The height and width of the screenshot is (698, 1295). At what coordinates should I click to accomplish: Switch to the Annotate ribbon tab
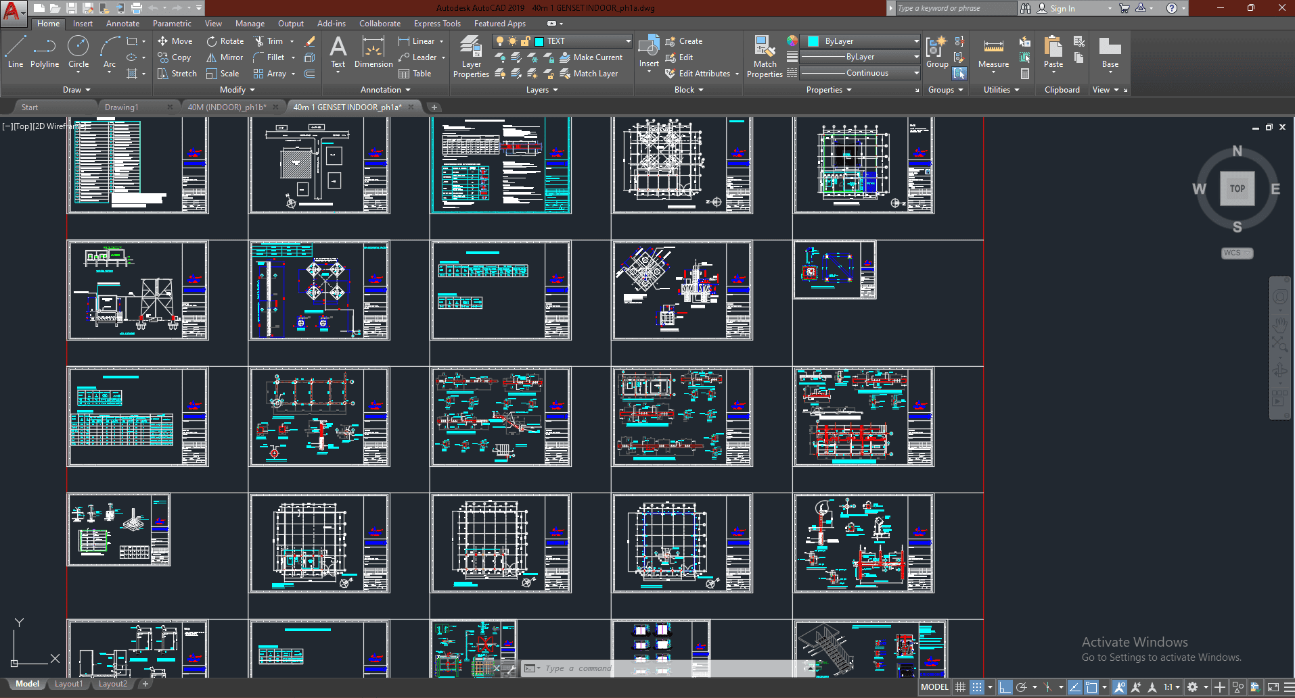(x=122, y=24)
